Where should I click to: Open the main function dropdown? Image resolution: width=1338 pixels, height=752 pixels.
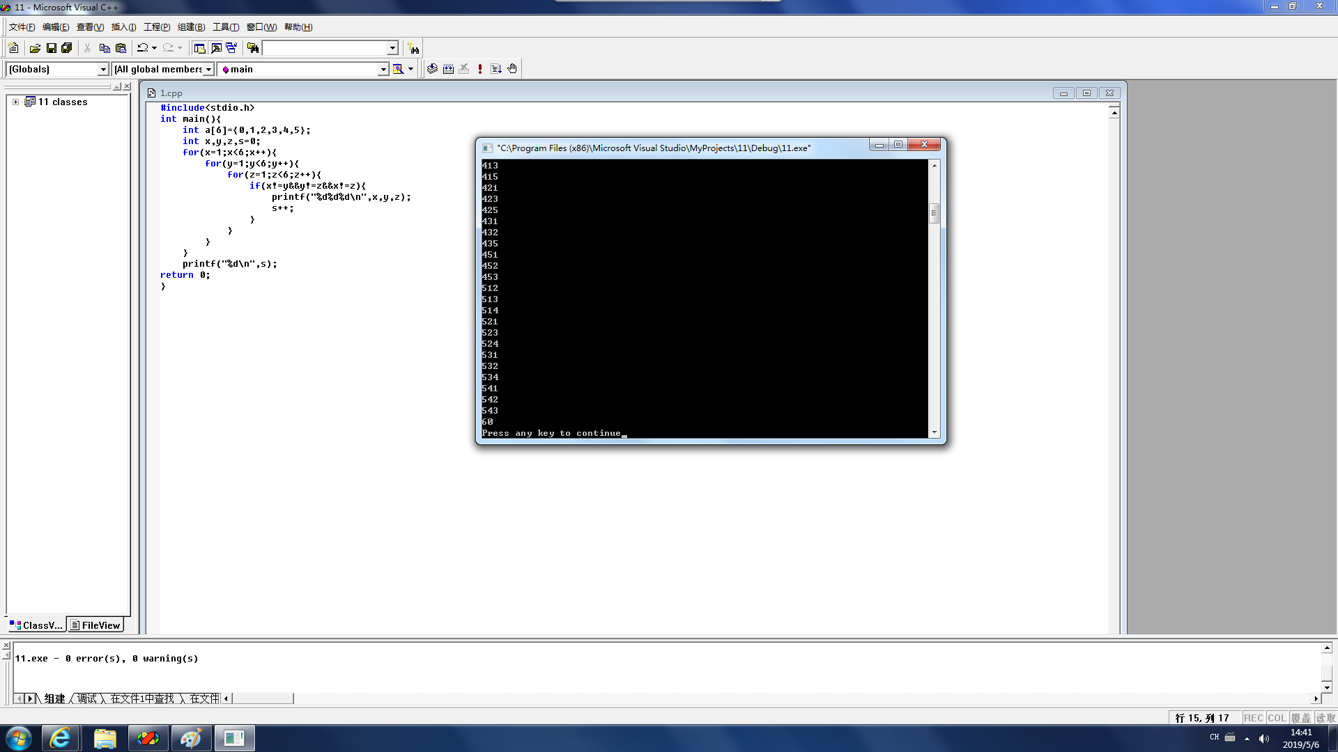[x=383, y=69]
